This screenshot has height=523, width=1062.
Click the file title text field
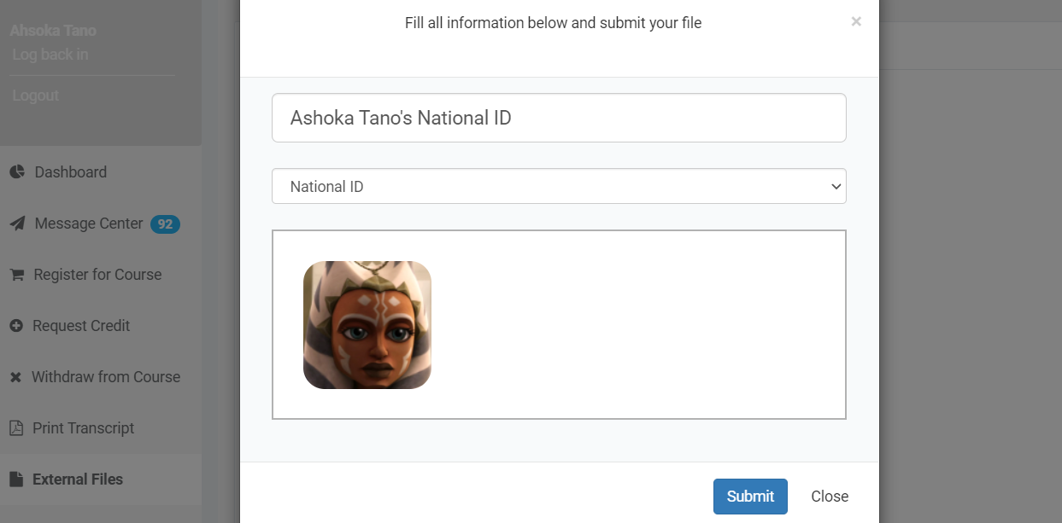[559, 118]
